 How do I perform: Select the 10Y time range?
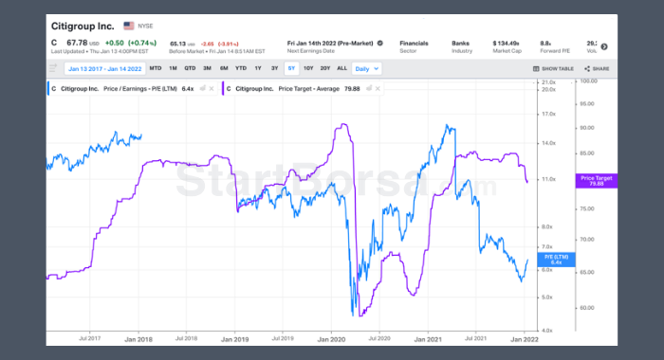click(308, 68)
